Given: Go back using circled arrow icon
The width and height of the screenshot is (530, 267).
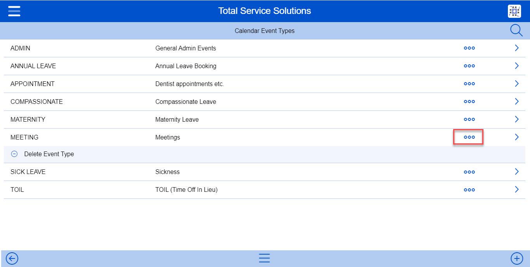Looking at the screenshot, I should (12, 258).
